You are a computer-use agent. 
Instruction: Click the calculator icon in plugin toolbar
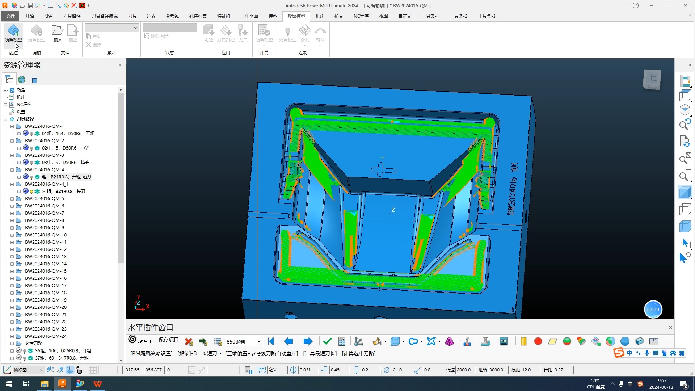pyautogui.click(x=342, y=341)
